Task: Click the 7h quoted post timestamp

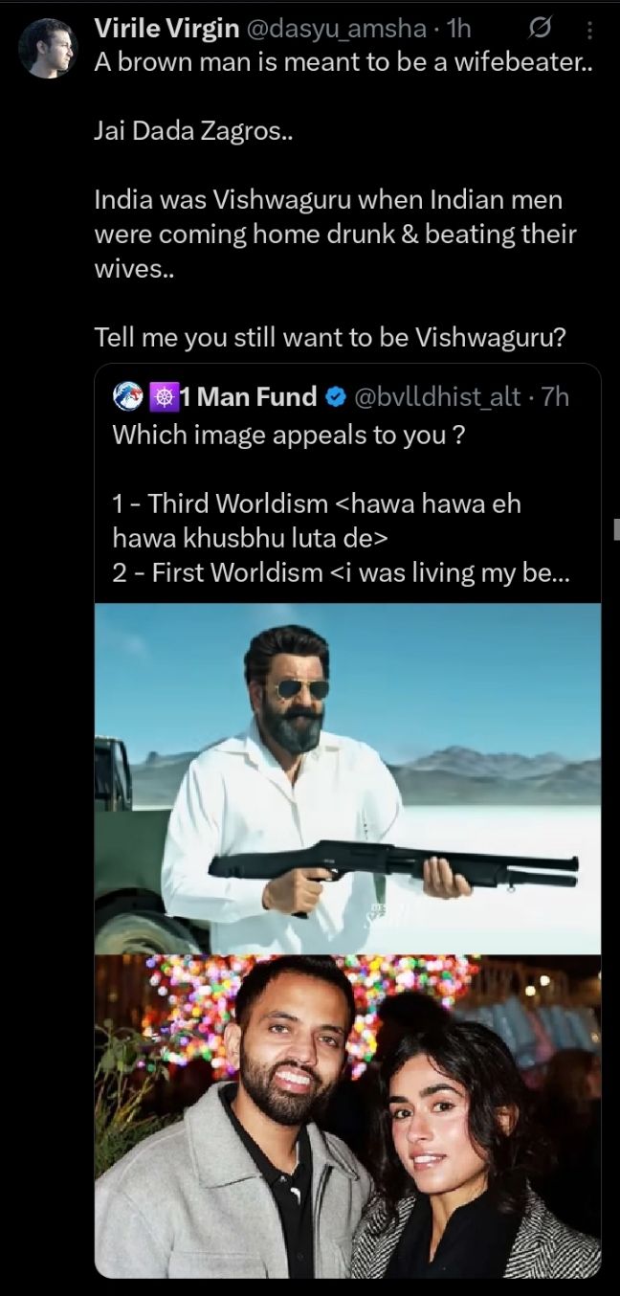Action: (x=555, y=396)
